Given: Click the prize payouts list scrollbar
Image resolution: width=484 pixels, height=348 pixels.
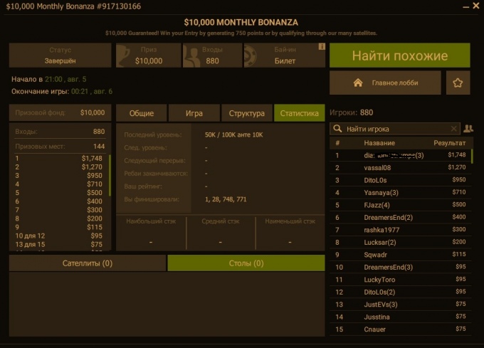Looking at the screenshot, I should tap(110, 175).
